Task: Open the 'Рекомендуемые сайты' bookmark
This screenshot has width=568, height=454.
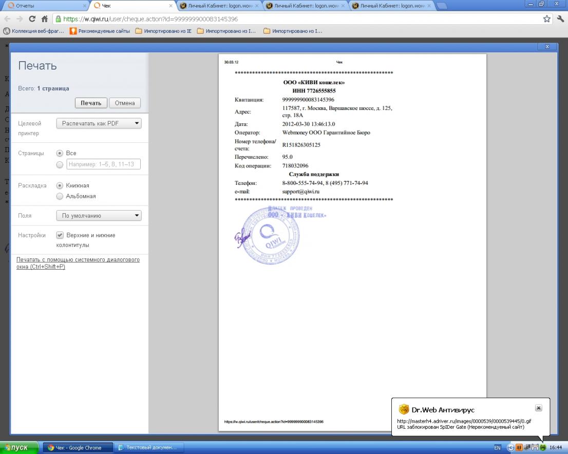Action: tap(100, 31)
